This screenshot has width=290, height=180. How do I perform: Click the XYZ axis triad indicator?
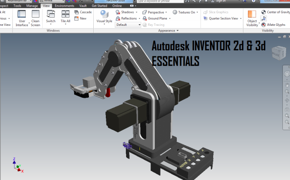tap(18, 165)
